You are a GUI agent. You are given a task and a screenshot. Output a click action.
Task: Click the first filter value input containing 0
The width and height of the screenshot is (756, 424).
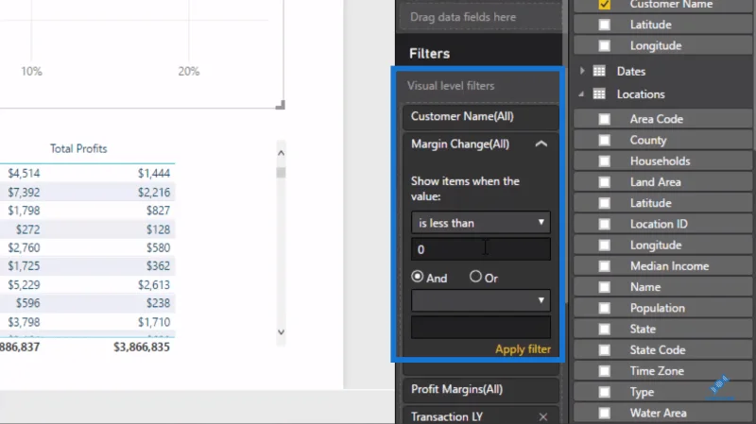coord(481,249)
